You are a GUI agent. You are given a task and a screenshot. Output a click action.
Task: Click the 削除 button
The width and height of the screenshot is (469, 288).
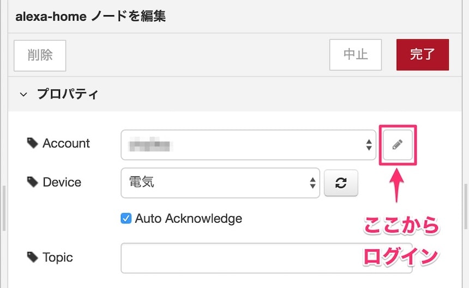click(40, 55)
